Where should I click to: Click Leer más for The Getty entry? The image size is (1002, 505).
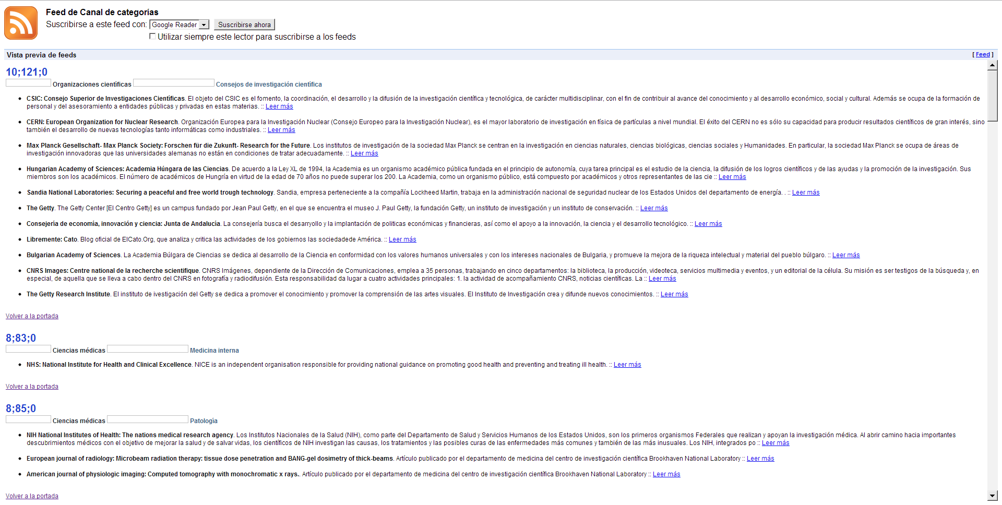tap(654, 208)
